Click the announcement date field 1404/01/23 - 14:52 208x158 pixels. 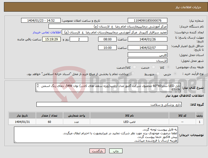pyautogui.click(x=41, y=20)
